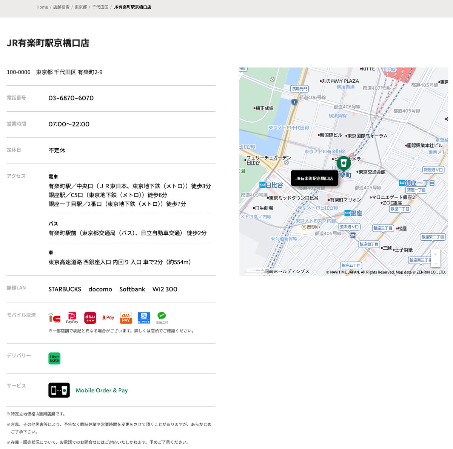Click the Wi2 300 wireless LAN entry
The height and width of the screenshot is (449, 453).
165,289
